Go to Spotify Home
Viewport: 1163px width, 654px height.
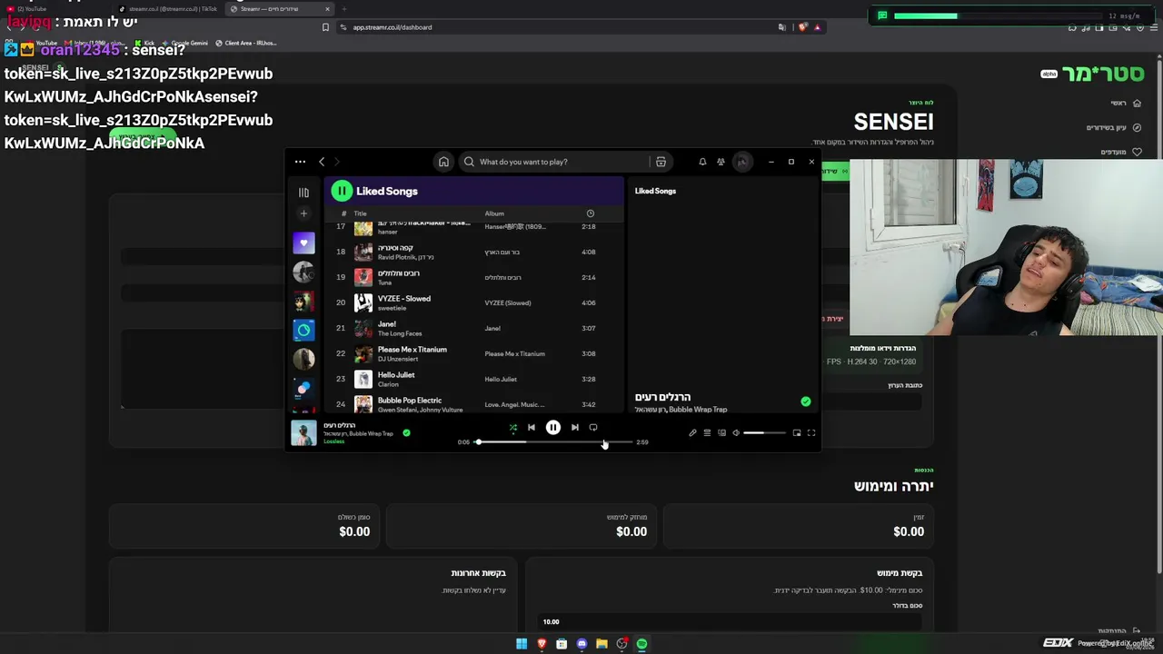pyautogui.click(x=443, y=162)
